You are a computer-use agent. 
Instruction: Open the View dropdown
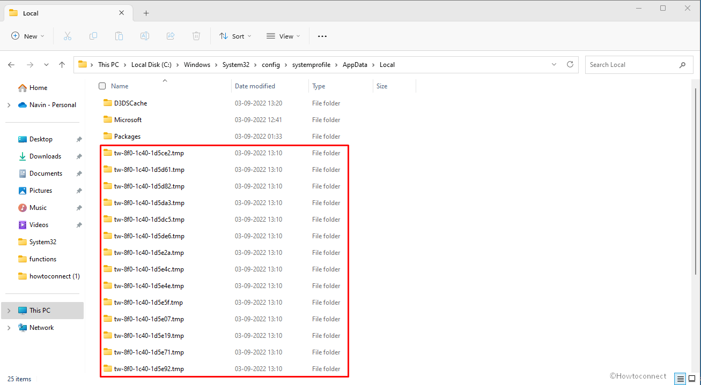(x=283, y=36)
